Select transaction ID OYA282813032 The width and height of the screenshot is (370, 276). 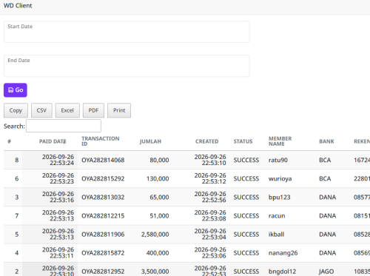click(x=103, y=198)
